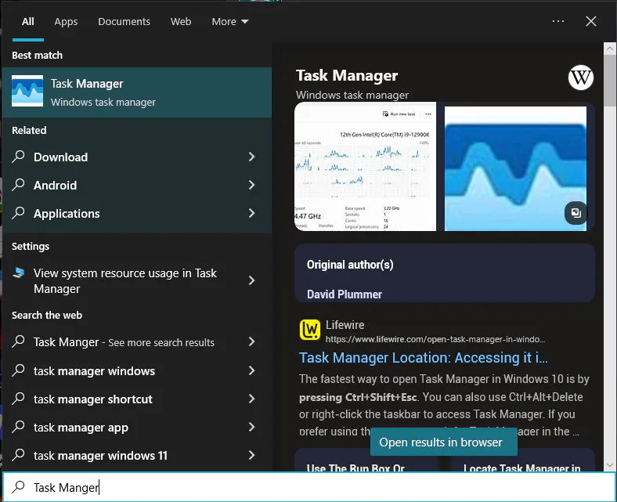Open the Task Manager performance screenshot thumbnail
The width and height of the screenshot is (617, 502).
point(365,167)
